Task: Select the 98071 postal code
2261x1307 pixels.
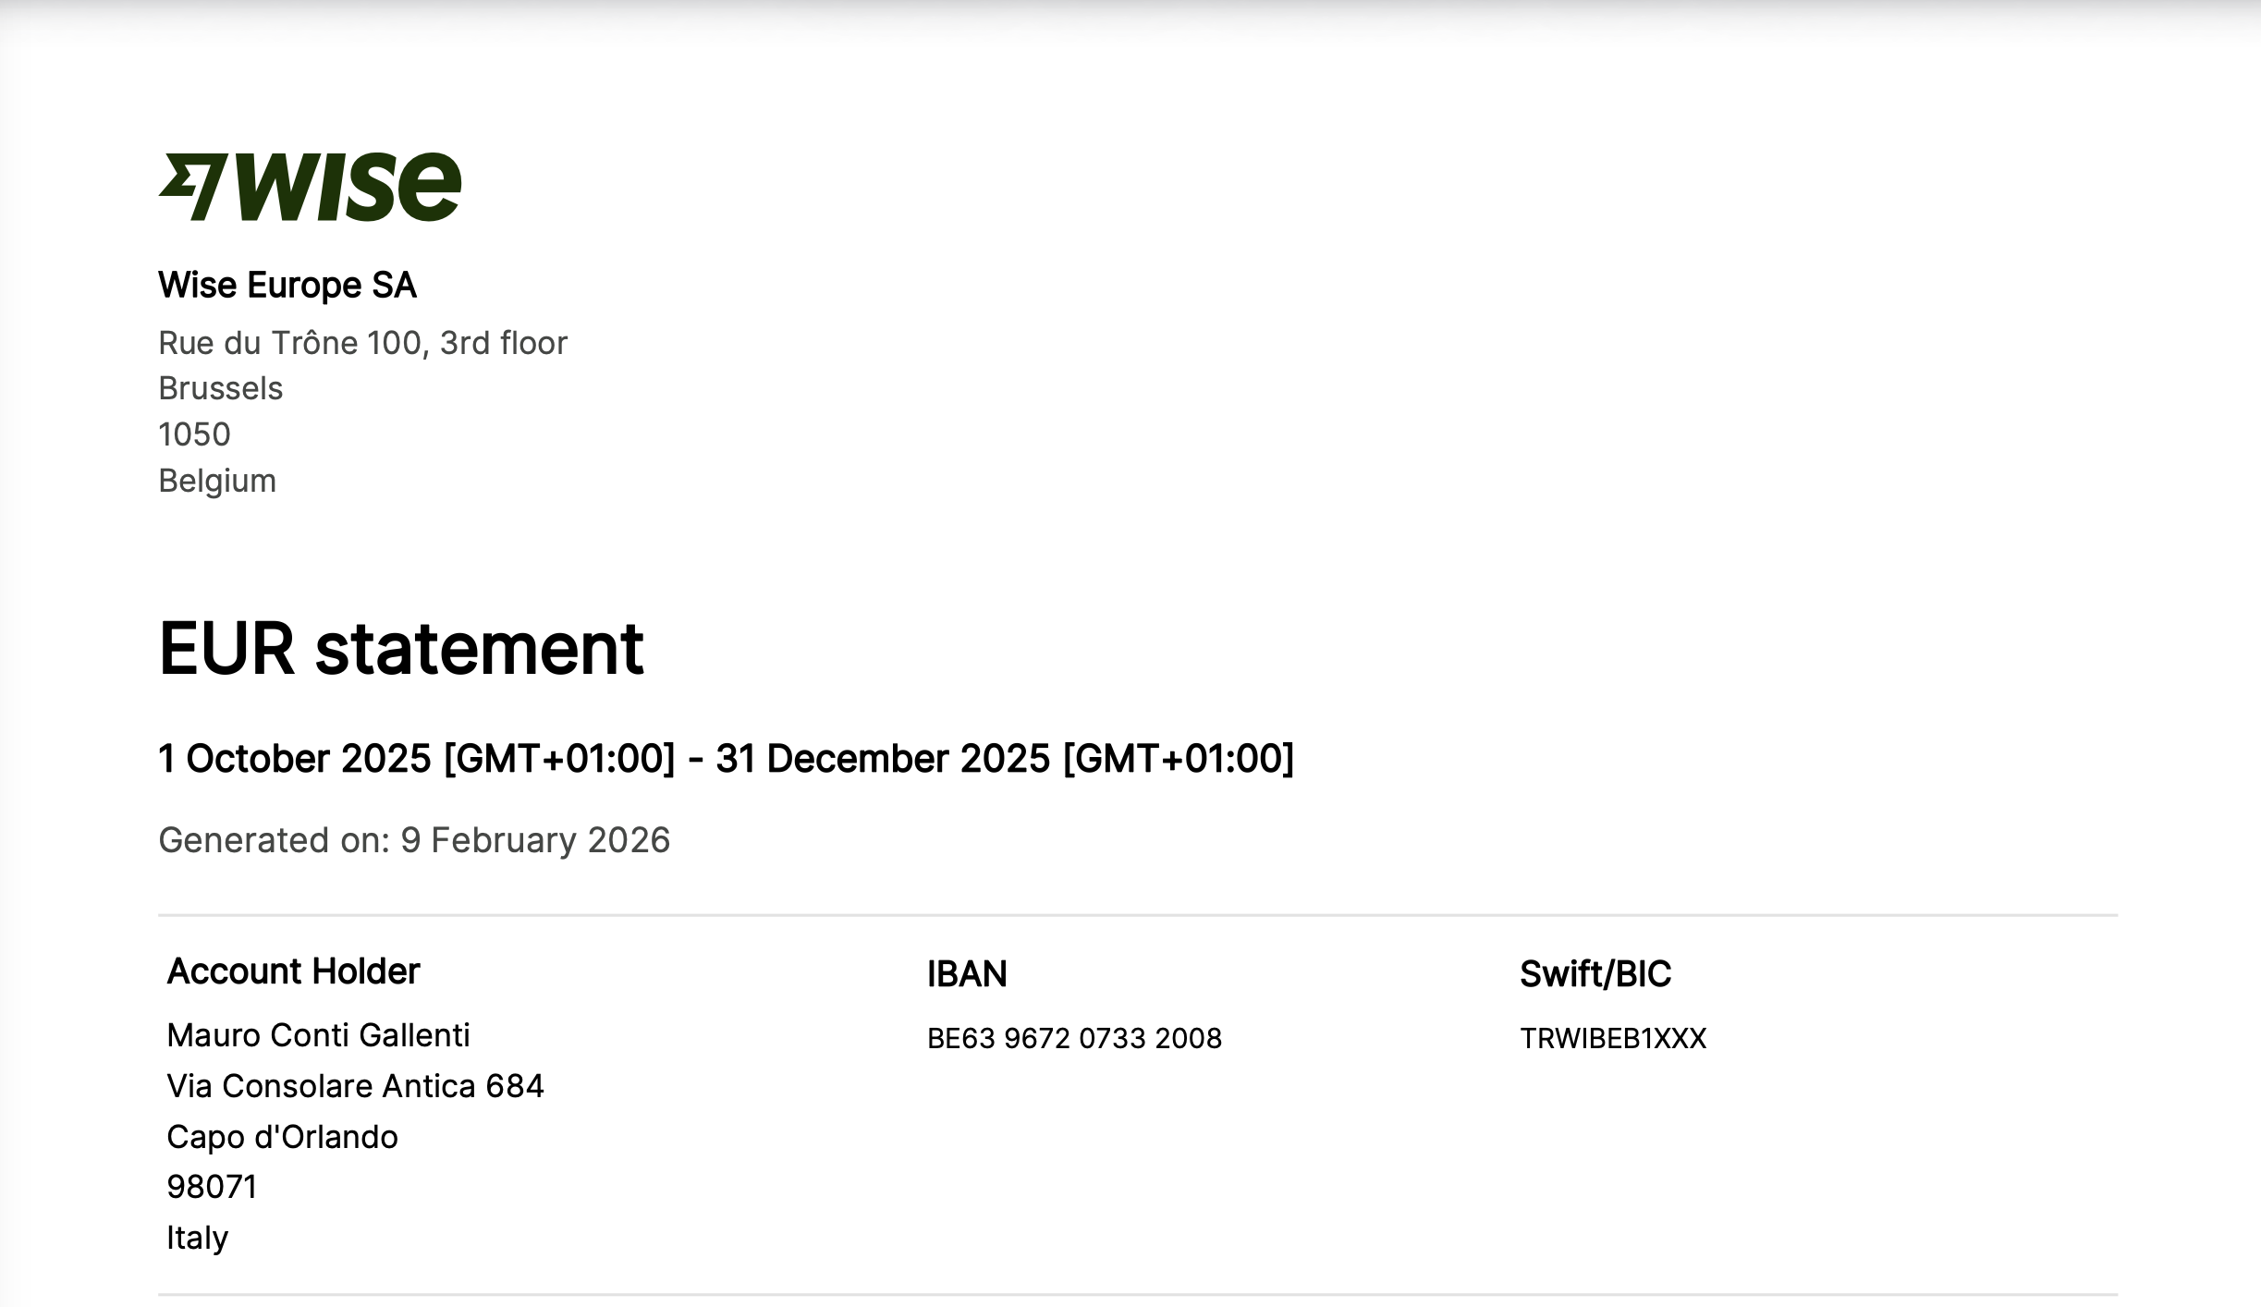Action: click(212, 1187)
